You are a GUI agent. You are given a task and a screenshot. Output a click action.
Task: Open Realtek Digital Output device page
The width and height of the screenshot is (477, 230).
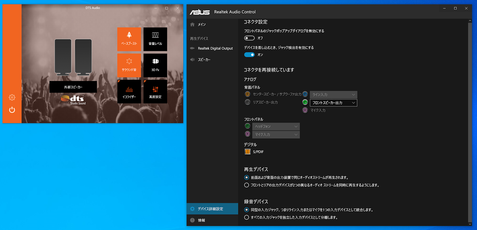(212, 48)
